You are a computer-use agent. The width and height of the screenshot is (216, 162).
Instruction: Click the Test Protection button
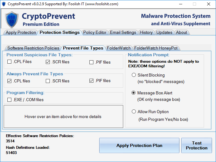(197, 145)
